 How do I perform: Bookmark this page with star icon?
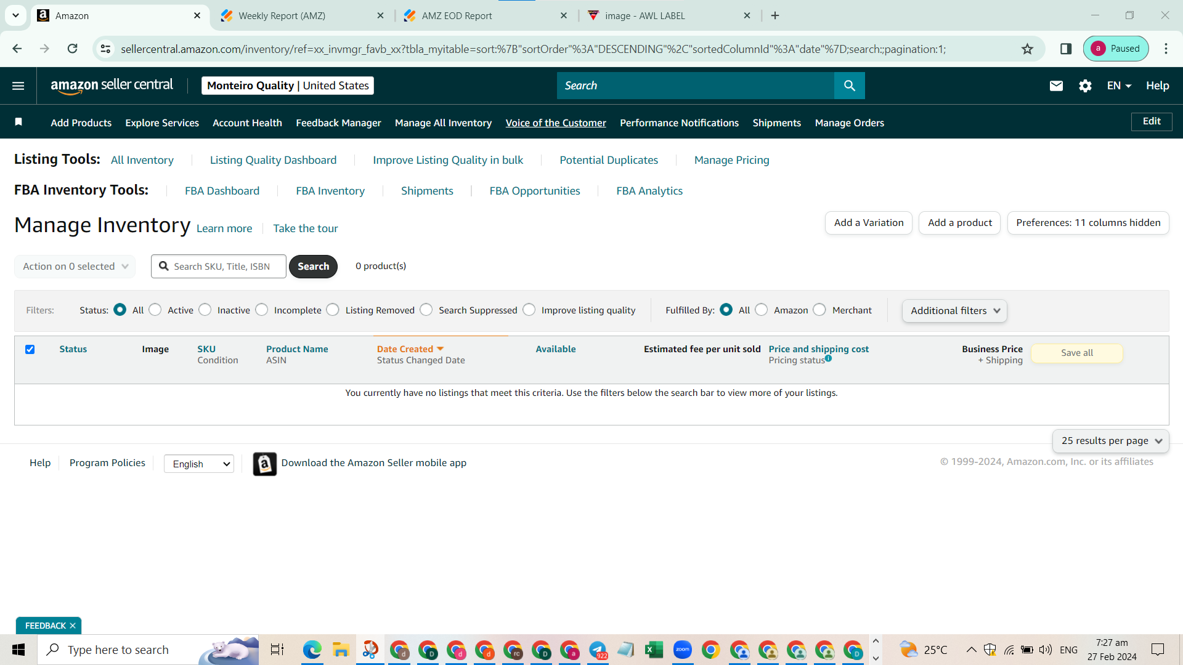1027,49
